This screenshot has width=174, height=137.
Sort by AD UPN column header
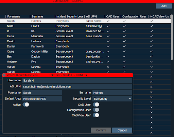tap(91, 16)
